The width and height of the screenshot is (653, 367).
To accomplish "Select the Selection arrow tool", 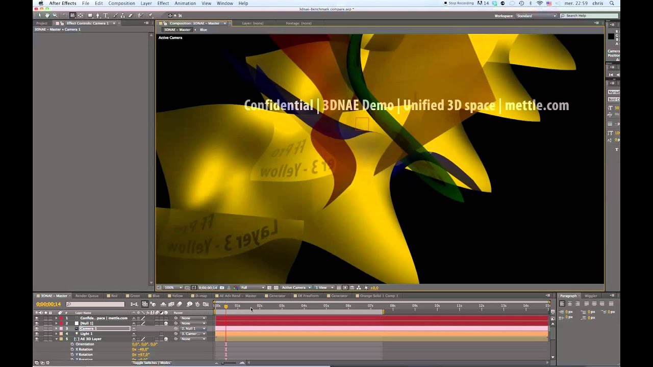I will pyautogui.click(x=40, y=15).
